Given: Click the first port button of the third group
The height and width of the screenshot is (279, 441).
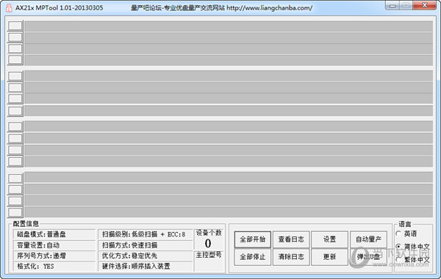Looking at the screenshot, I should [15, 126].
